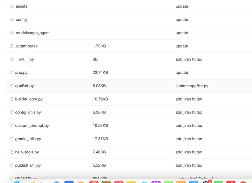Click the 5.03KB size of appBot.py

point(99,86)
